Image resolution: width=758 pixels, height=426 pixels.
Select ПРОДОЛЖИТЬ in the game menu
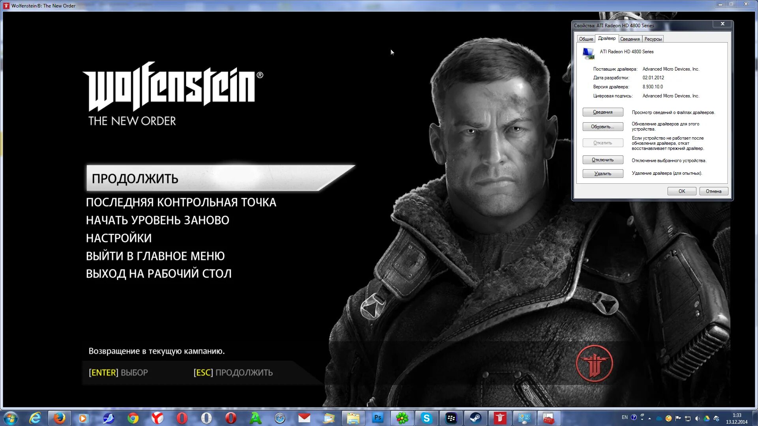coord(220,178)
